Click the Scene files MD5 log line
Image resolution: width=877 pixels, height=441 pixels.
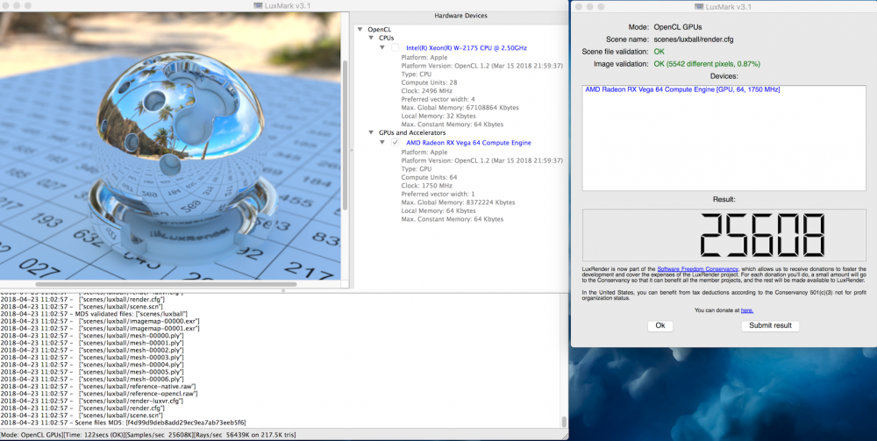pyautogui.click(x=123, y=423)
